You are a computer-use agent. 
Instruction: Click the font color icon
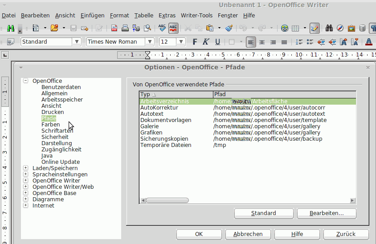368,42
